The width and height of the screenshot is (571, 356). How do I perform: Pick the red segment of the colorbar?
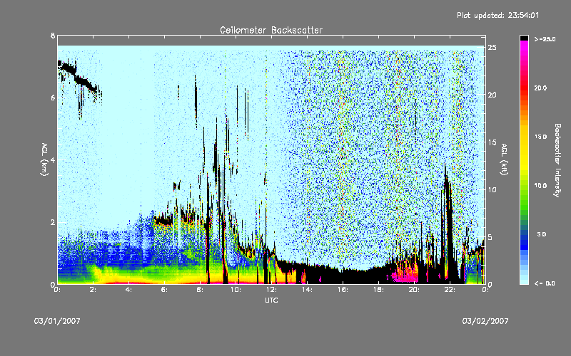524,87
